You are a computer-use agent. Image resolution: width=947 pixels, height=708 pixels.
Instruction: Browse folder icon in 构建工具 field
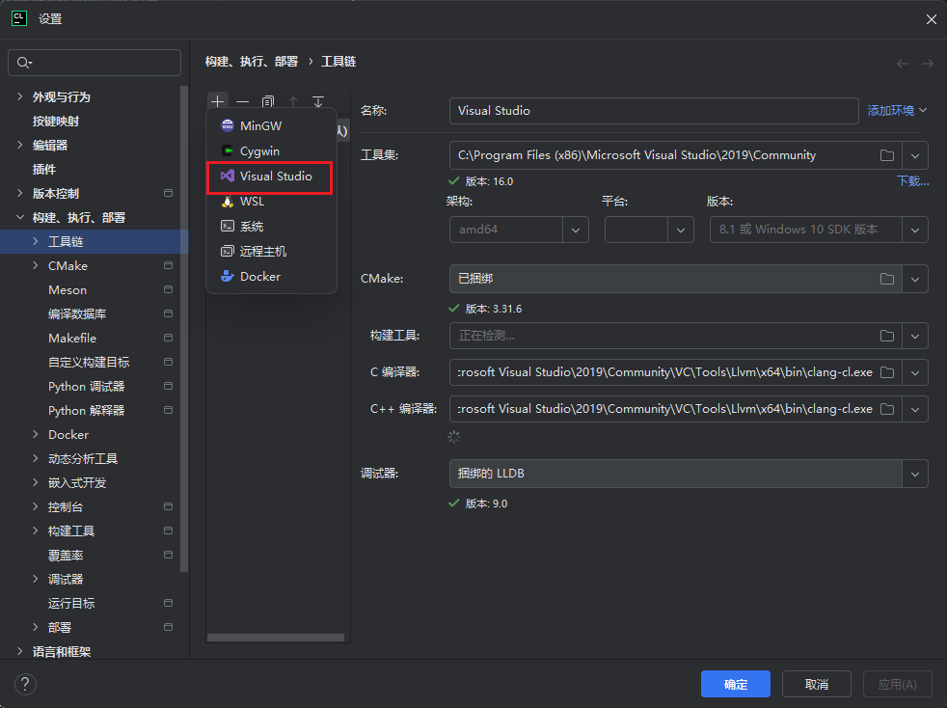(887, 336)
